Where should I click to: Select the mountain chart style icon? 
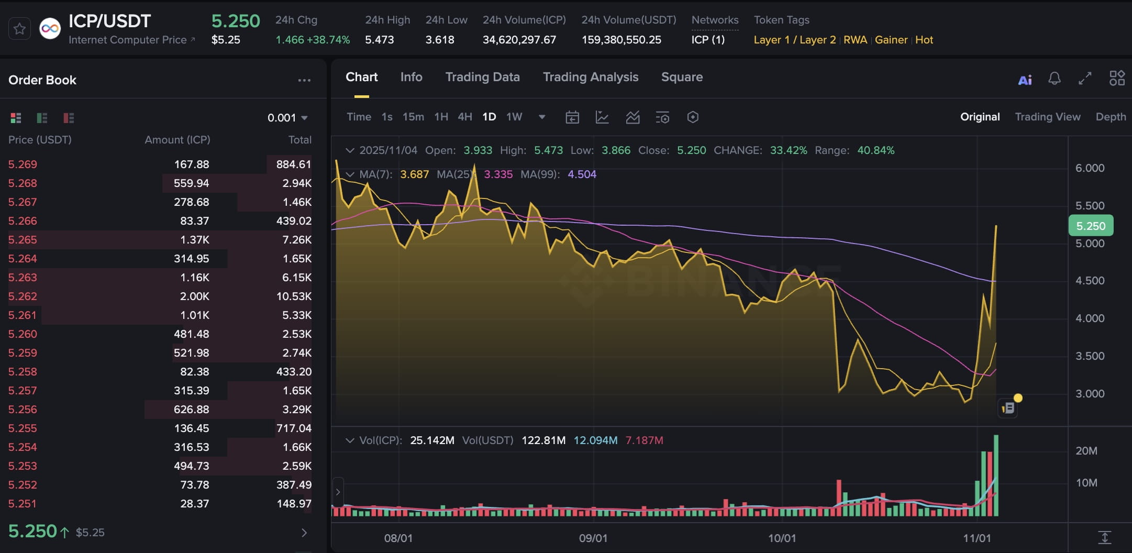[x=632, y=117]
